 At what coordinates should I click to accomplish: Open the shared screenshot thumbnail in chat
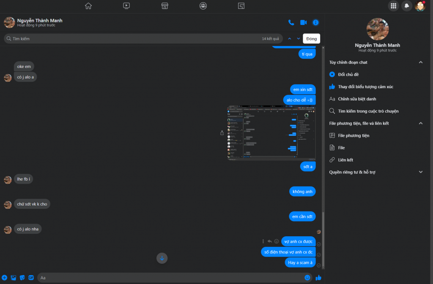(271, 133)
